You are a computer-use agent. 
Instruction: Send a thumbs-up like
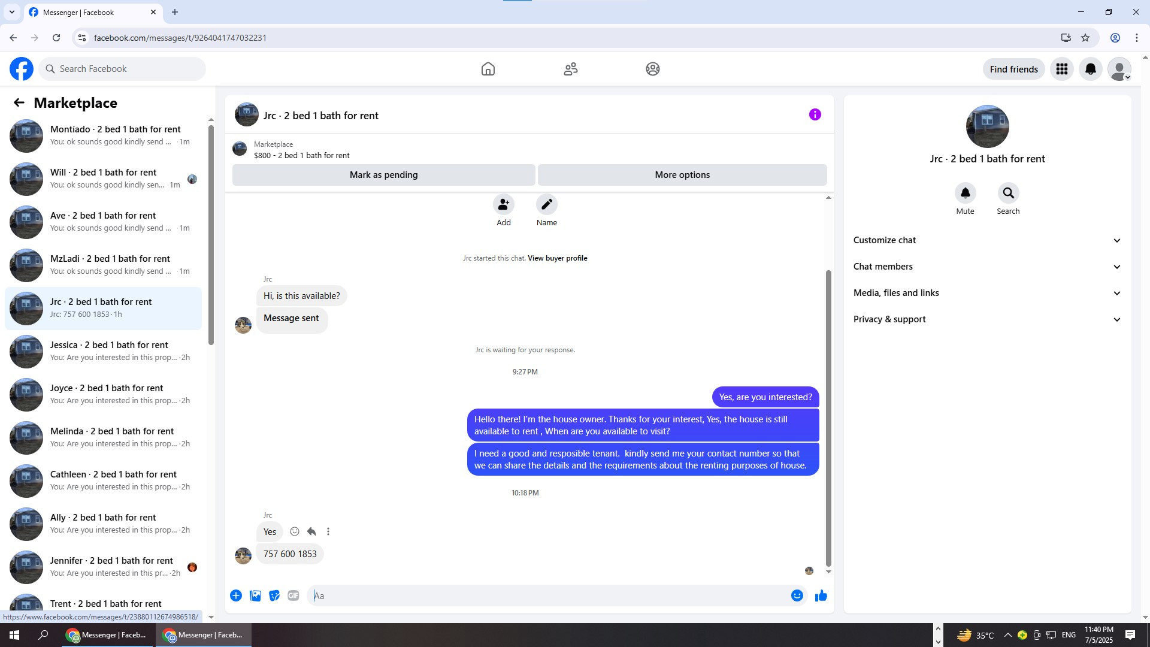[821, 595]
